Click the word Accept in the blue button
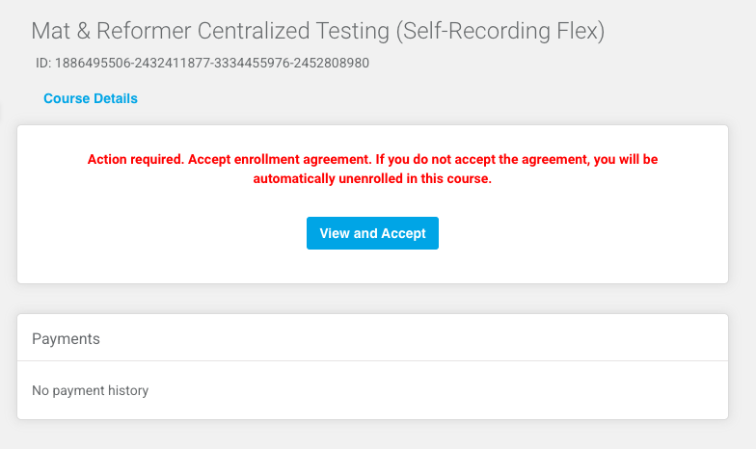 pos(404,233)
